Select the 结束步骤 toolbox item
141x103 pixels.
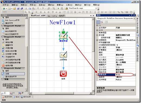(9, 65)
